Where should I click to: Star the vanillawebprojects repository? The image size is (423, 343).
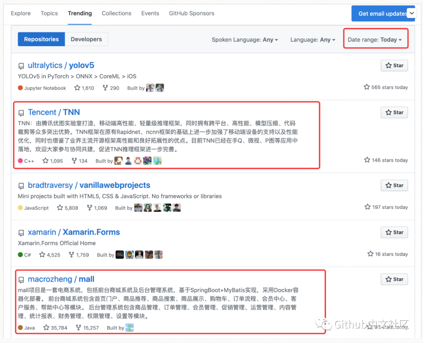[394, 185]
